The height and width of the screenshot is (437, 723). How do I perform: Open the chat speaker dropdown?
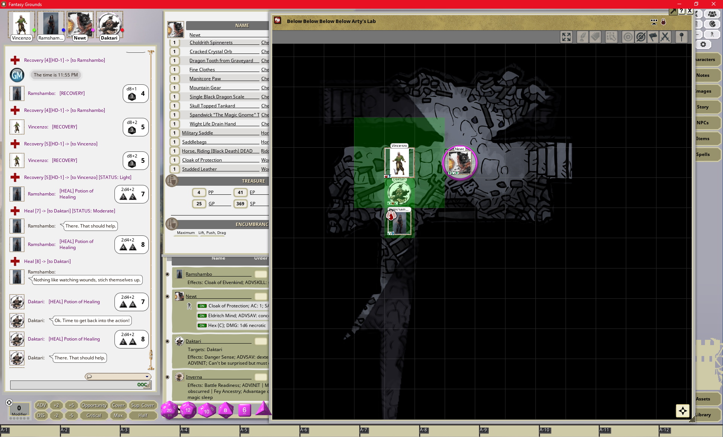118,376
